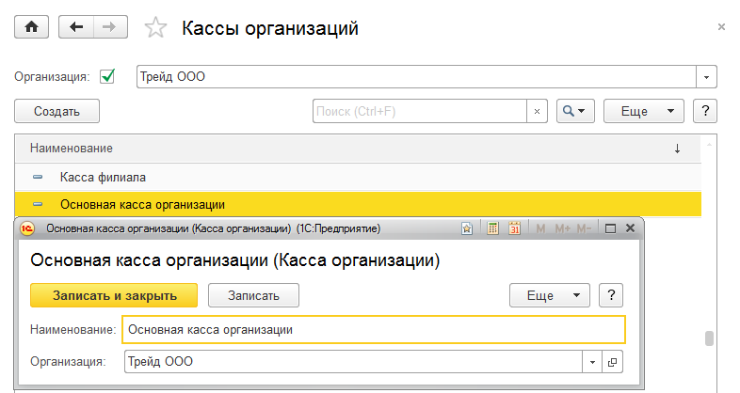Click the Home icon button

click(31, 27)
